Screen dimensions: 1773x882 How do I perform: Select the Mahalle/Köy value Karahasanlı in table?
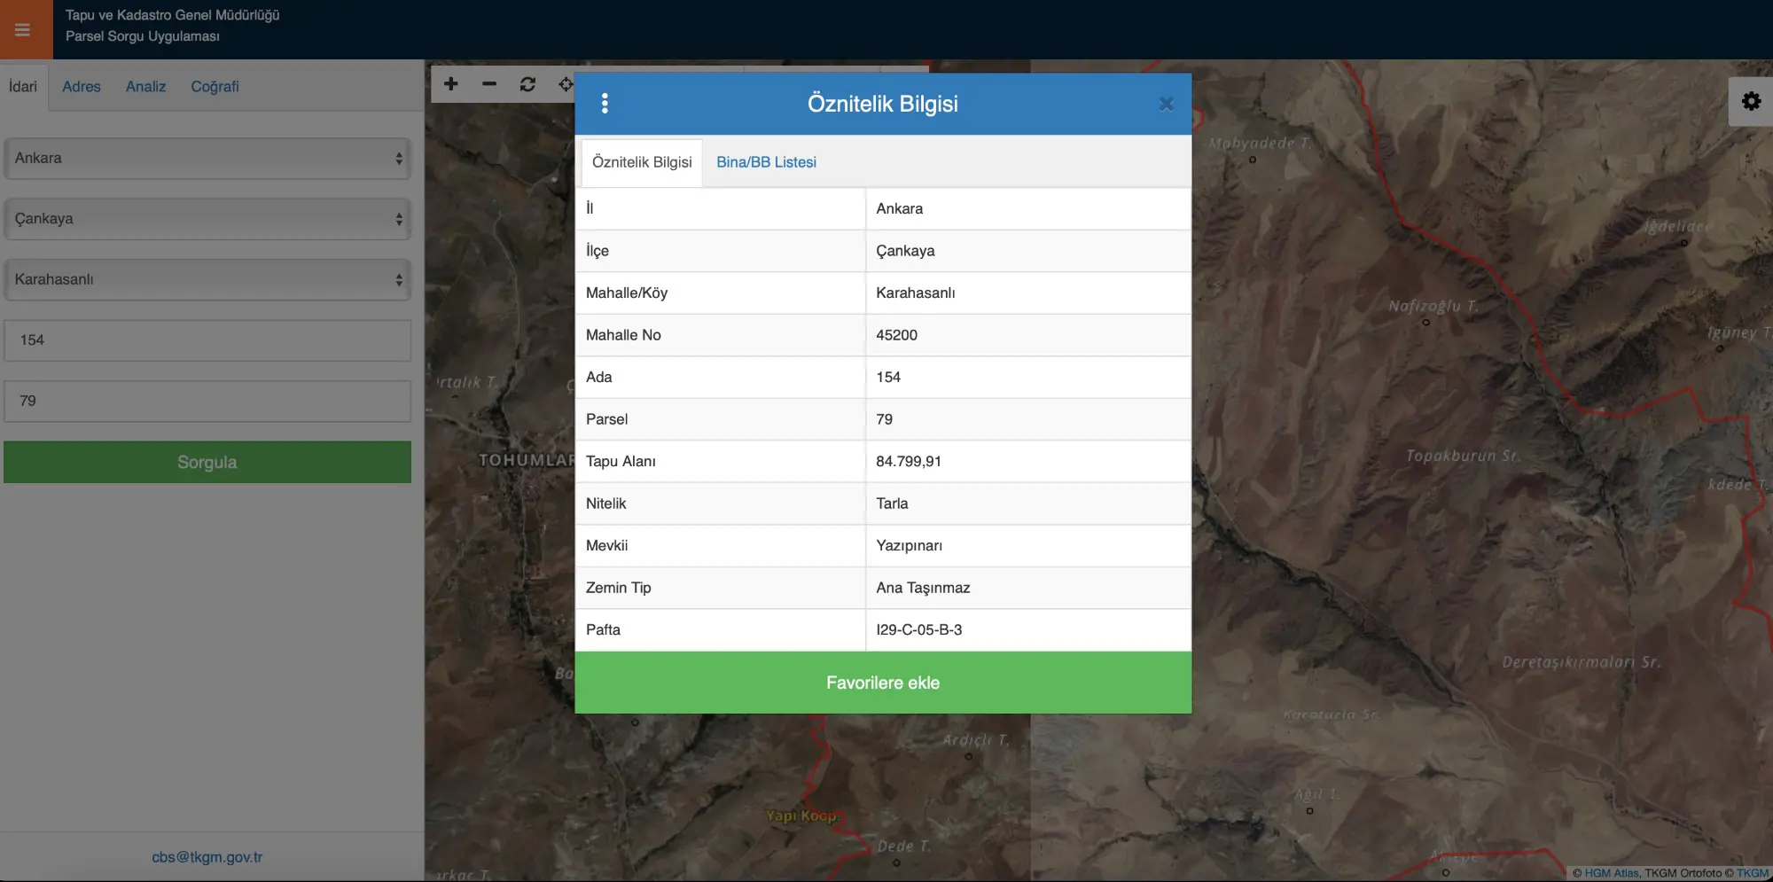(915, 293)
